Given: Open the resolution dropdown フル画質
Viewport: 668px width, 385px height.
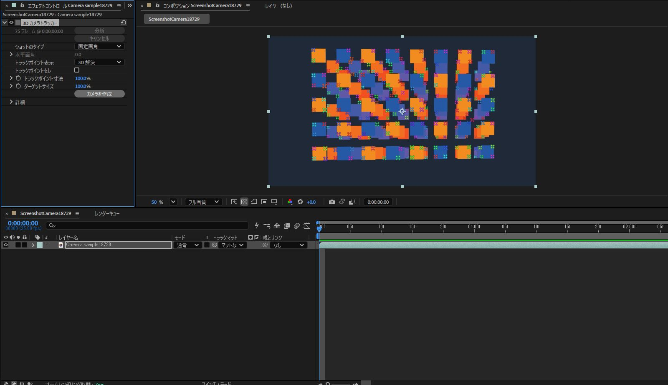Looking at the screenshot, I should (203, 202).
